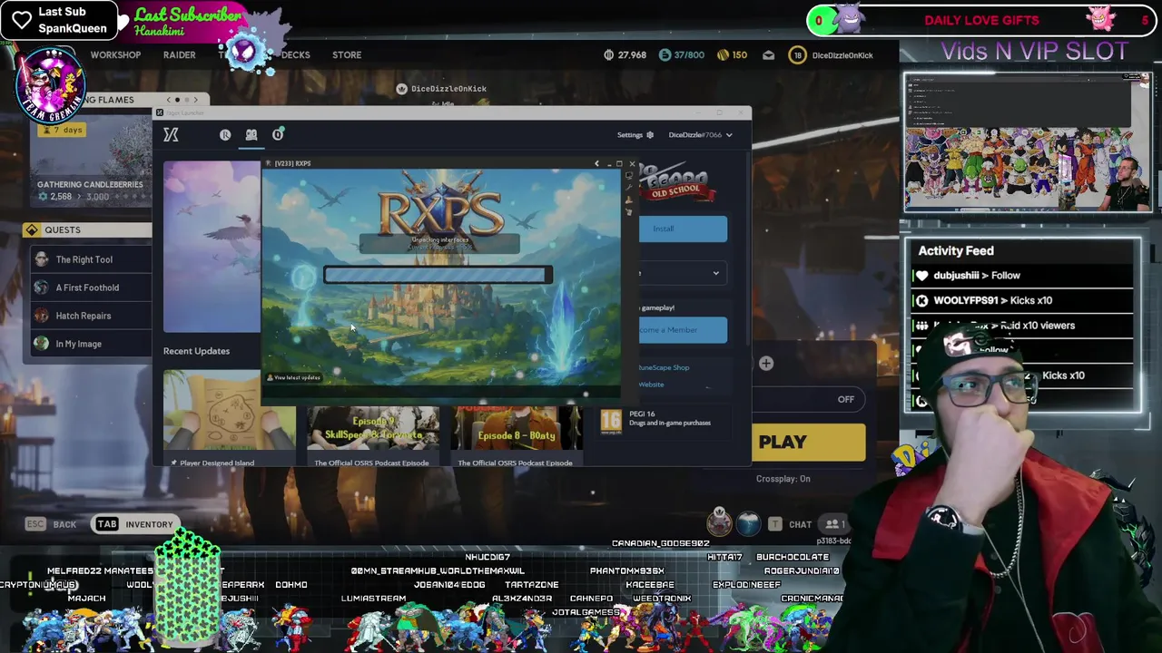Open the DECKS tab in game menu
The image size is (1162, 653).
[x=295, y=55]
